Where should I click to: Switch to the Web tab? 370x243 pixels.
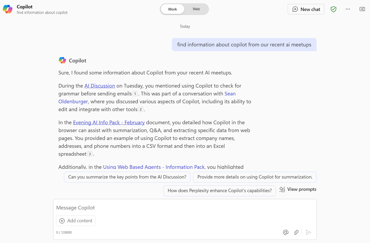196,9
